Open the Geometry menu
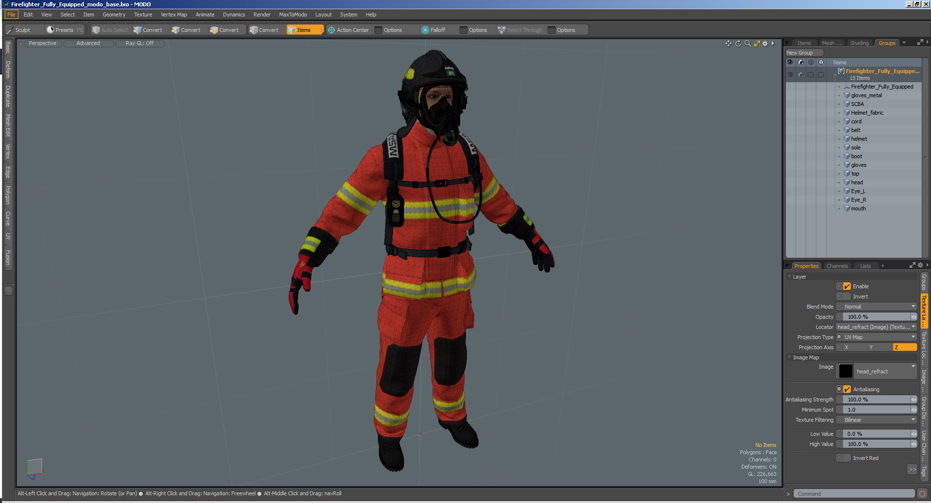The width and height of the screenshot is (931, 503). coord(114,15)
